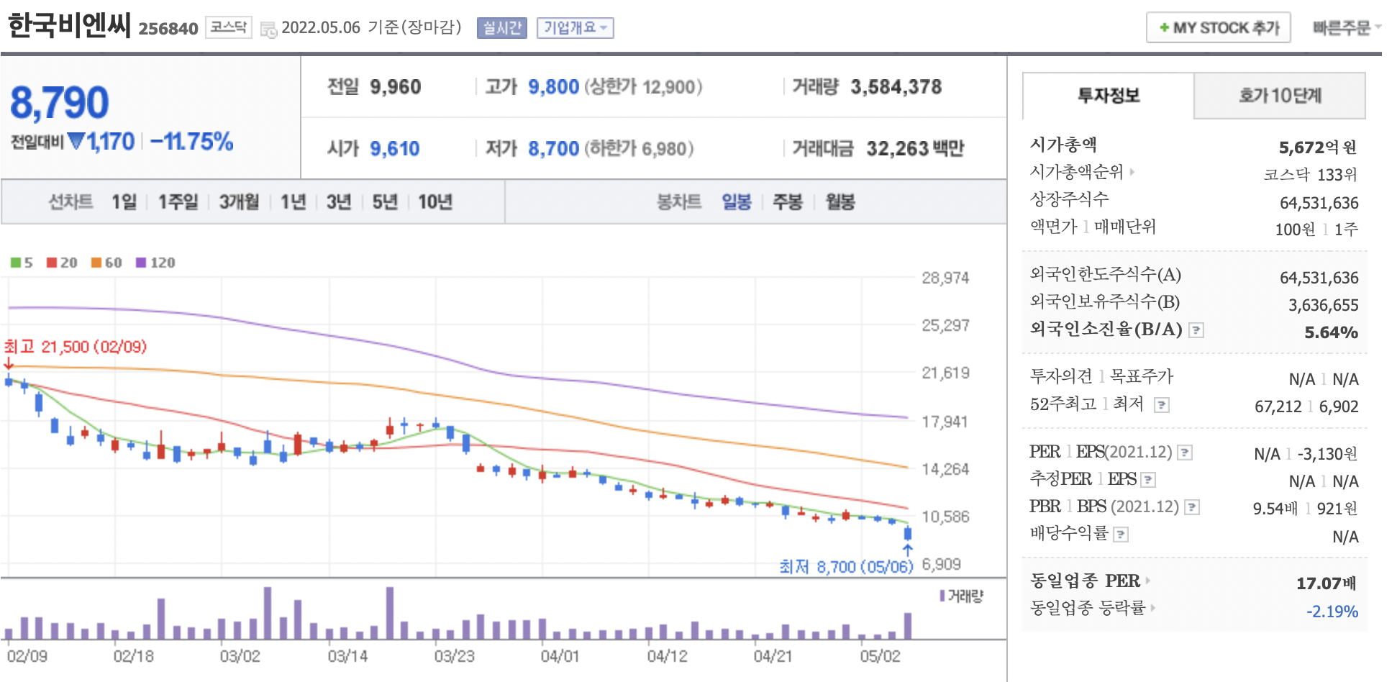Image resolution: width=1397 pixels, height=682 pixels.
Task: Select the 10년 line chart period
Action: [435, 202]
